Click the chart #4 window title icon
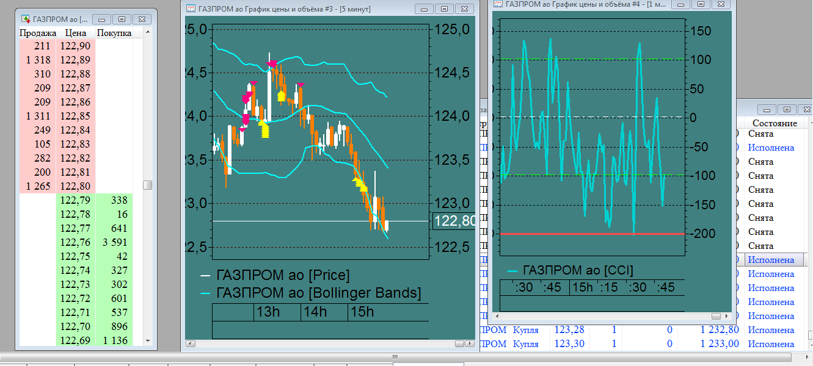 click(498, 3)
